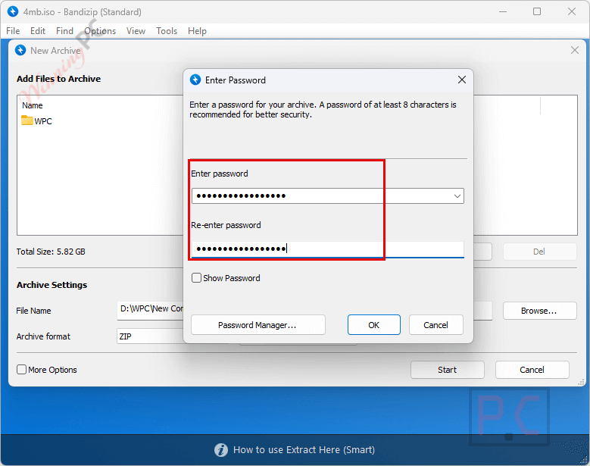This screenshot has height=466, width=590.
Task: Open the Find menu
Action: (64, 31)
